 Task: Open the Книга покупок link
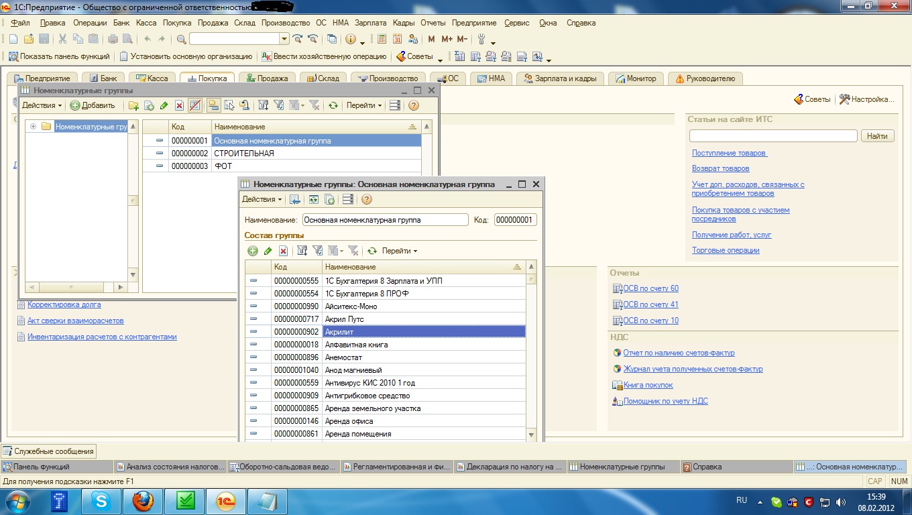point(648,385)
